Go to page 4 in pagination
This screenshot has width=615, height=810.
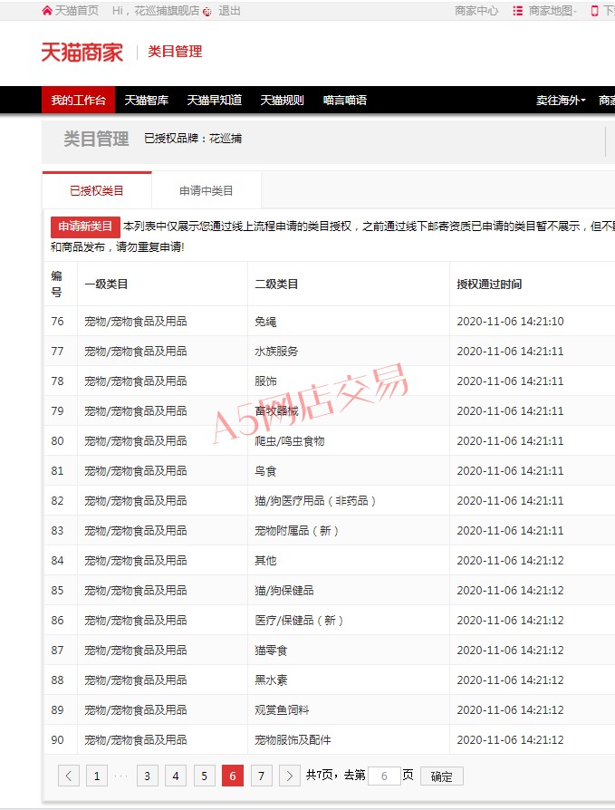(x=176, y=776)
